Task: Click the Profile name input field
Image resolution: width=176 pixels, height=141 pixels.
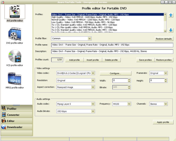Action: pos(112,45)
